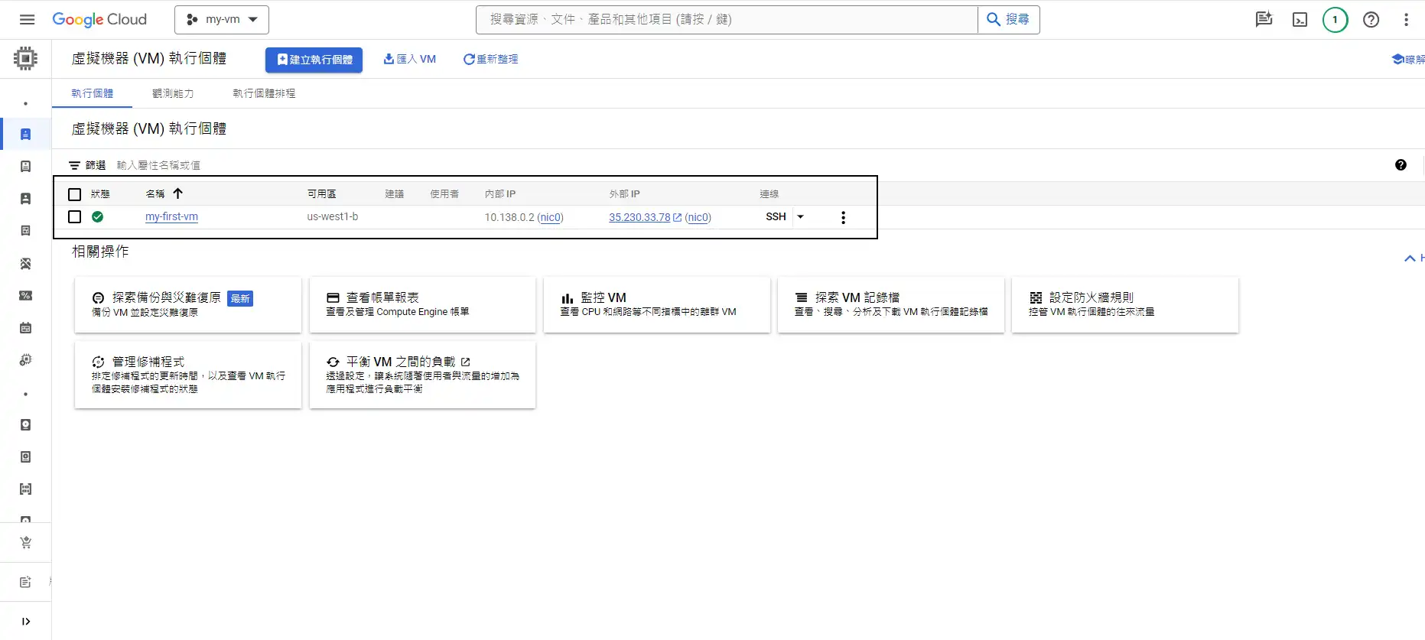This screenshot has width=1425, height=640.
Task: Switch to the 觀測能力 tab
Action: 173,93
